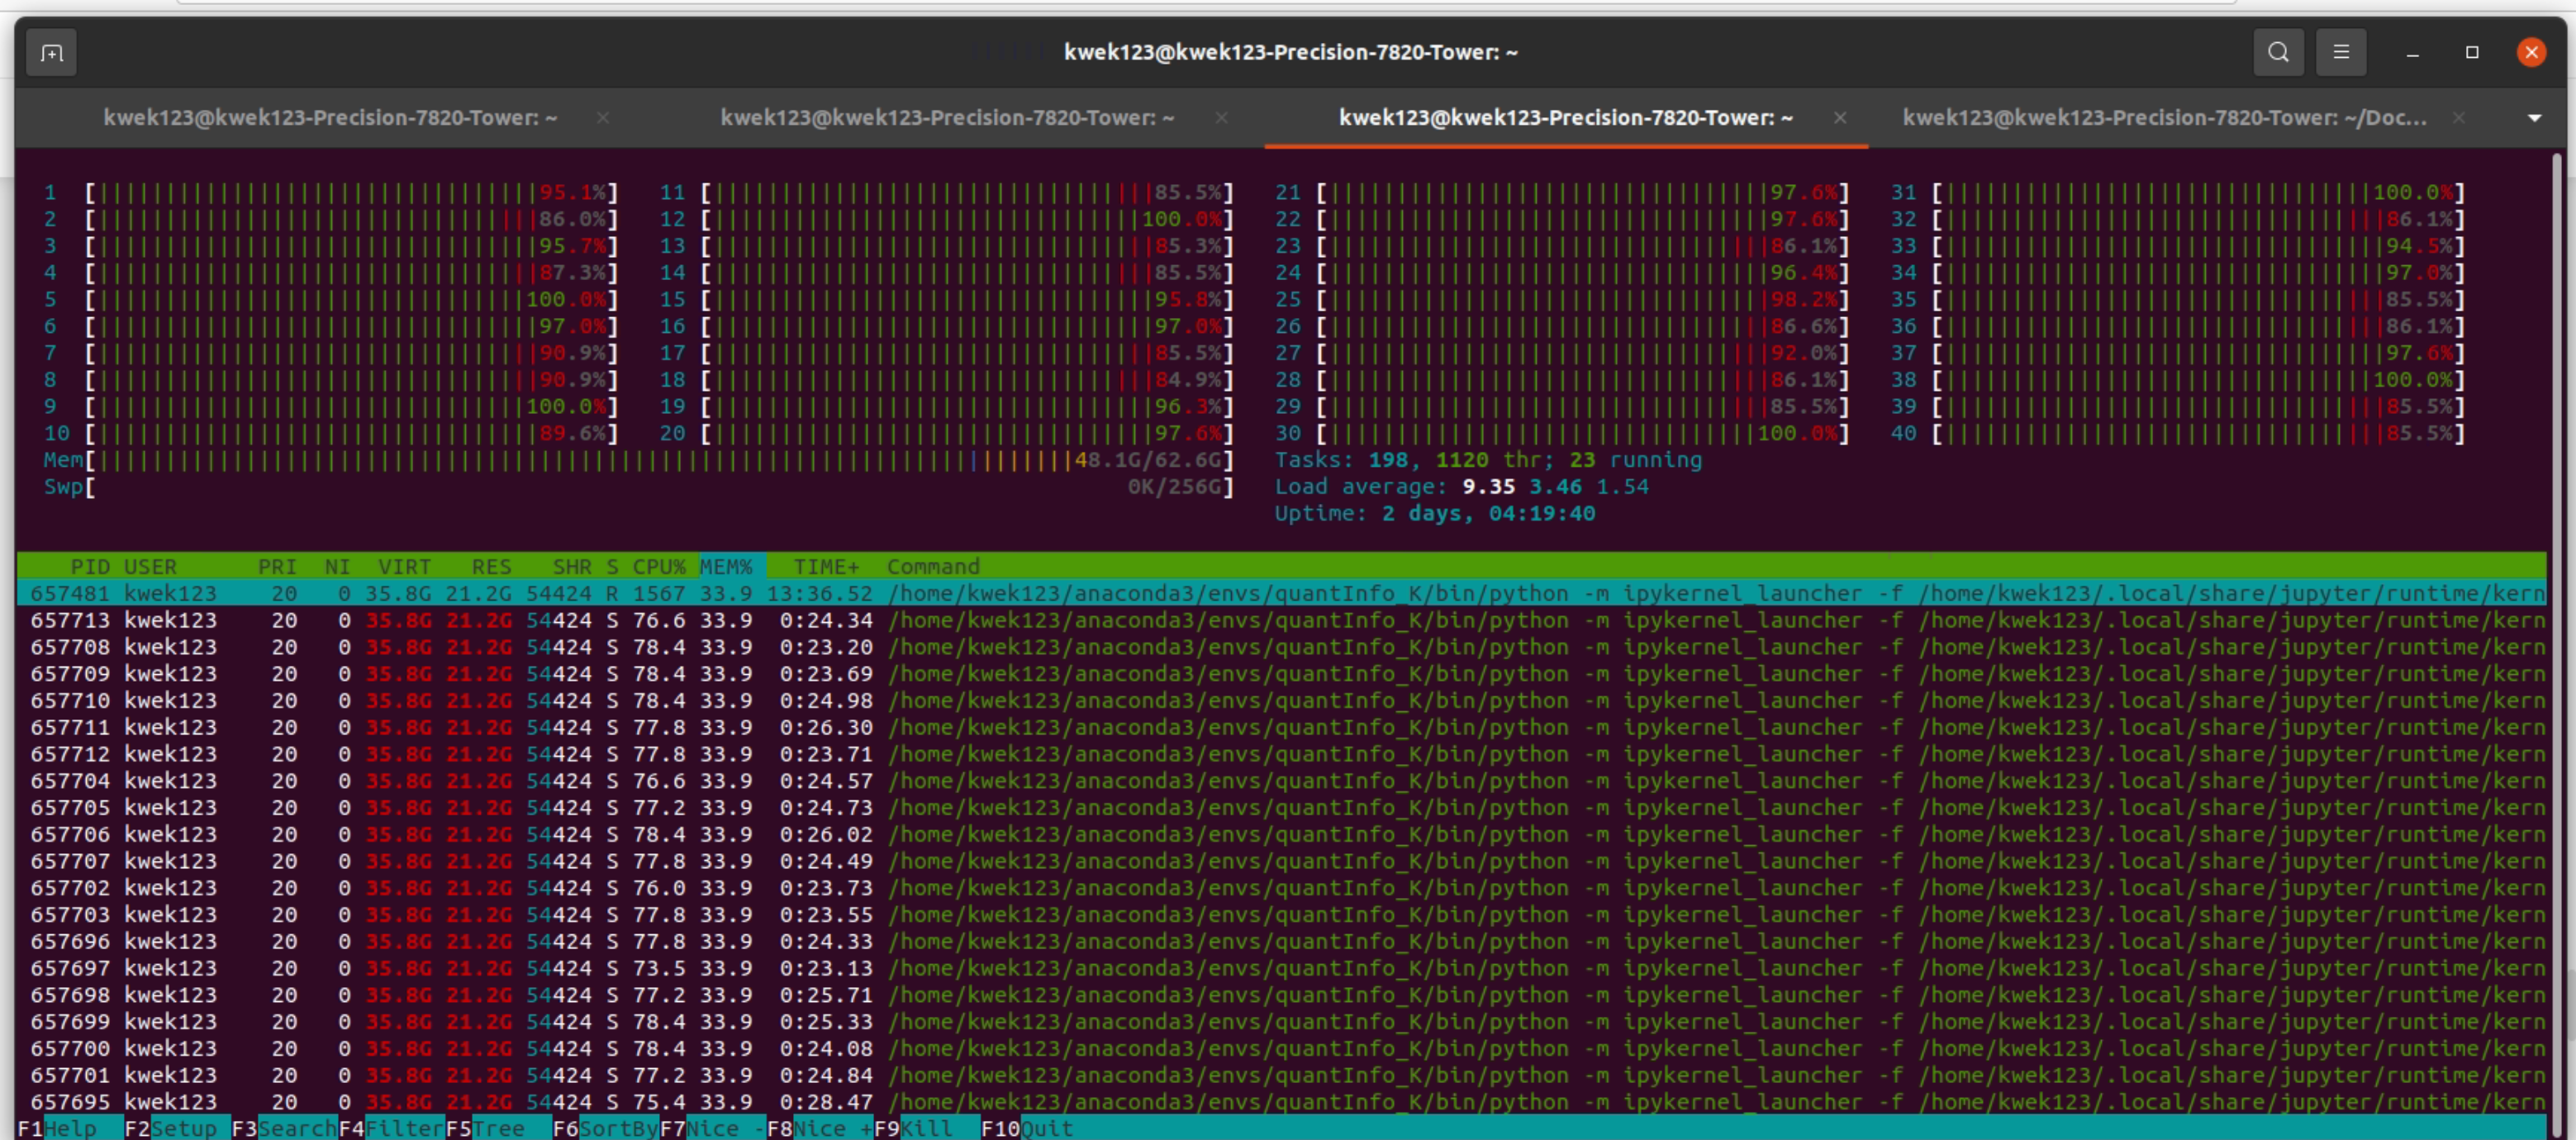
Task: Select the highlighted process row 657481
Action: click(x=1281, y=594)
